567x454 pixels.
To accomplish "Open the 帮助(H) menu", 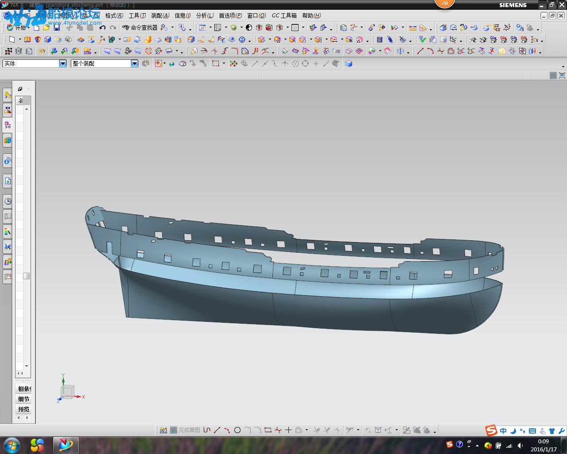I will (311, 16).
